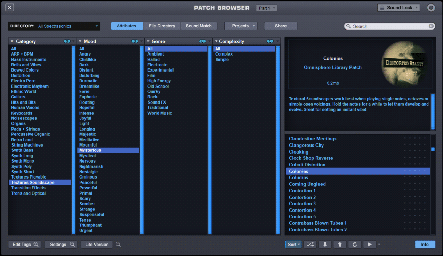Click Omnisphere Library Patch text

[333, 67]
